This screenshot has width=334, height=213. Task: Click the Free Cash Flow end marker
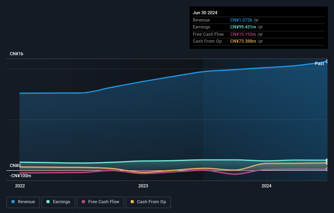point(327,170)
